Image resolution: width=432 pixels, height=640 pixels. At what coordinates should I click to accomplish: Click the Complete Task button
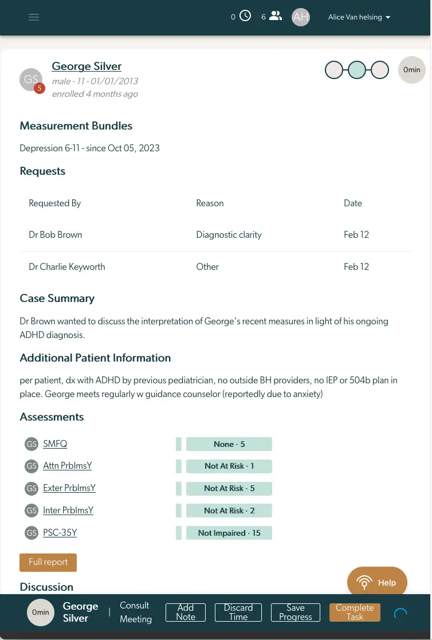[354, 612]
